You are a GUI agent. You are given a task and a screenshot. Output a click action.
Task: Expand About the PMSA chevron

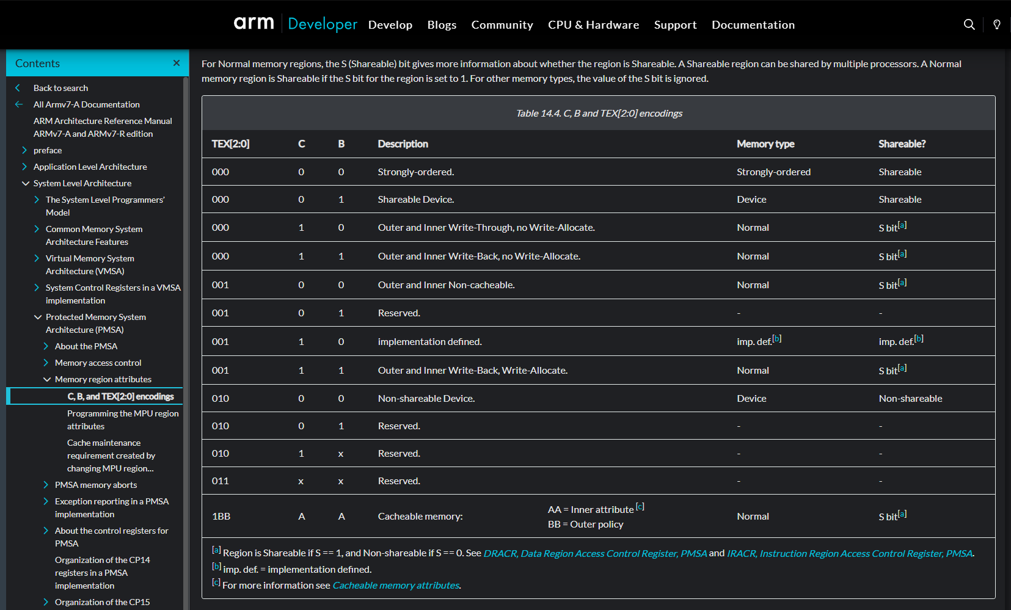[x=46, y=346]
